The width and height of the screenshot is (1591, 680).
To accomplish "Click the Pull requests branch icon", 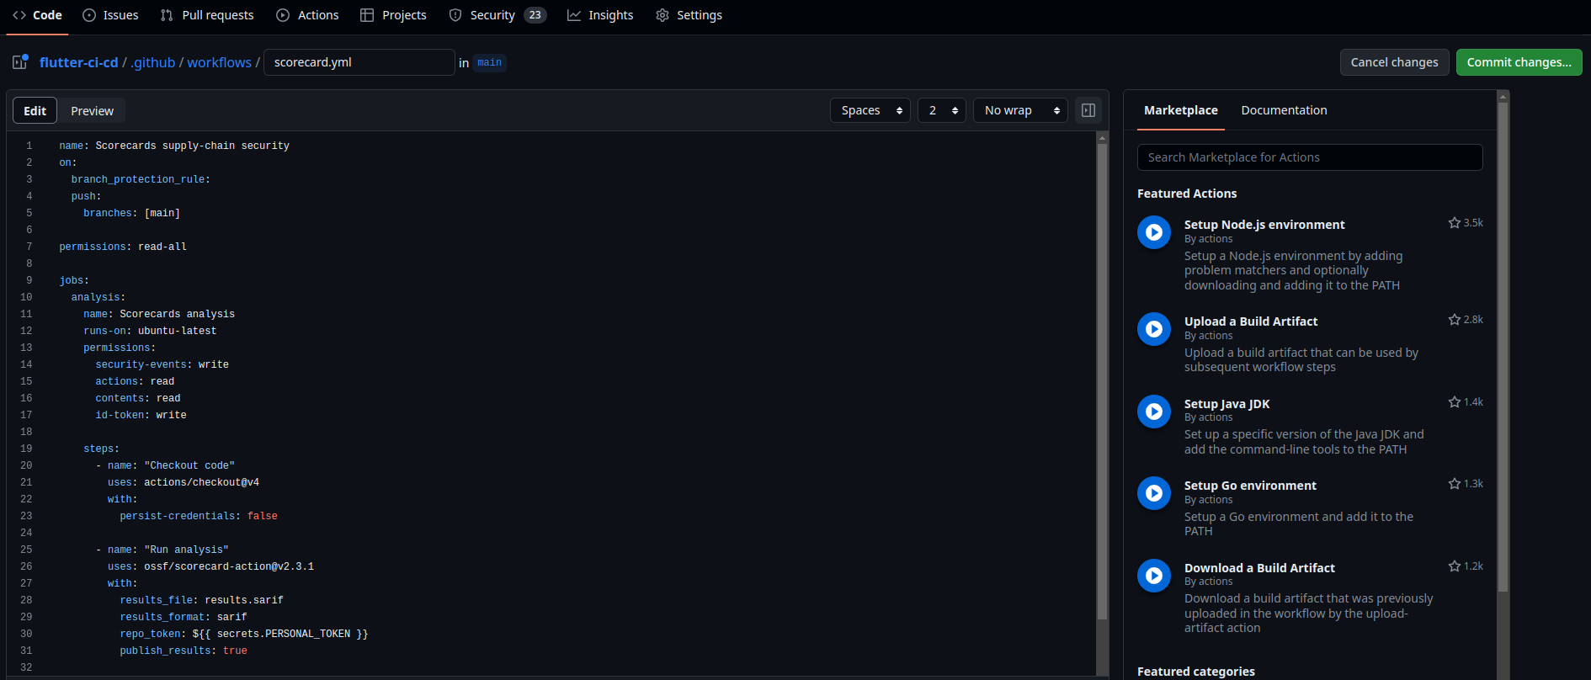I will [x=167, y=15].
